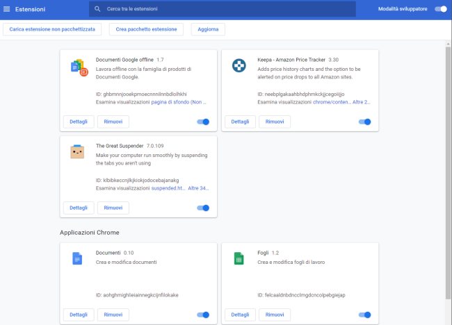Remove The Great Suspender extension

[113, 208]
